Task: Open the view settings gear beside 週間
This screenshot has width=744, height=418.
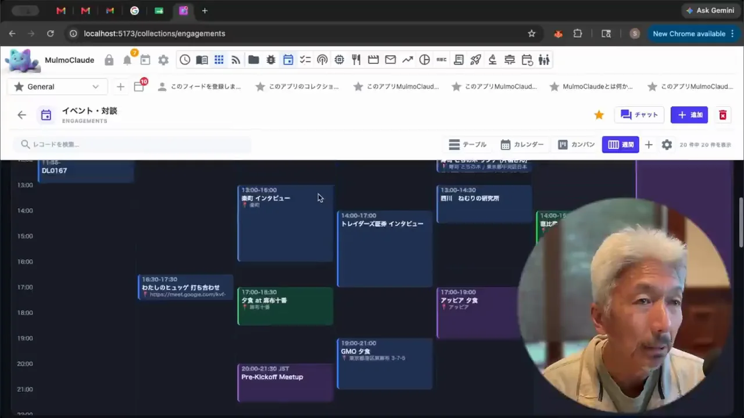Action: [x=667, y=145]
